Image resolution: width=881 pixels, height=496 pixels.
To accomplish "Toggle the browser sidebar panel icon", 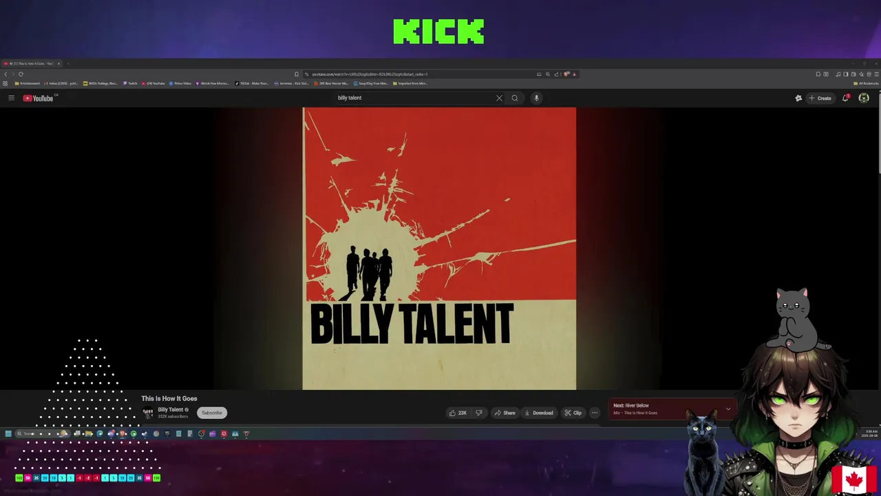I will pyautogui.click(x=846, y=74).
